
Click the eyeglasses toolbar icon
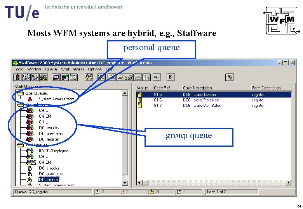coord(157,77)
